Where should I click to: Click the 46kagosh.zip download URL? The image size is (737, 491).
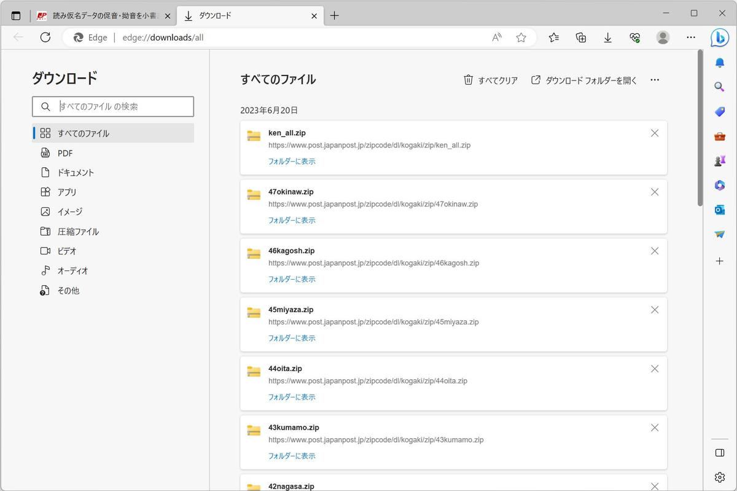click(x=373, y=263)
